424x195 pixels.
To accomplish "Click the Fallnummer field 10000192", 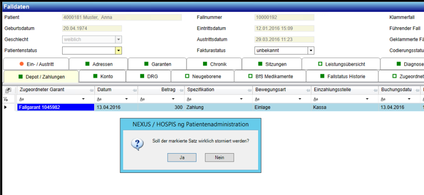I will pyautogui.click(x=284, y=17).
